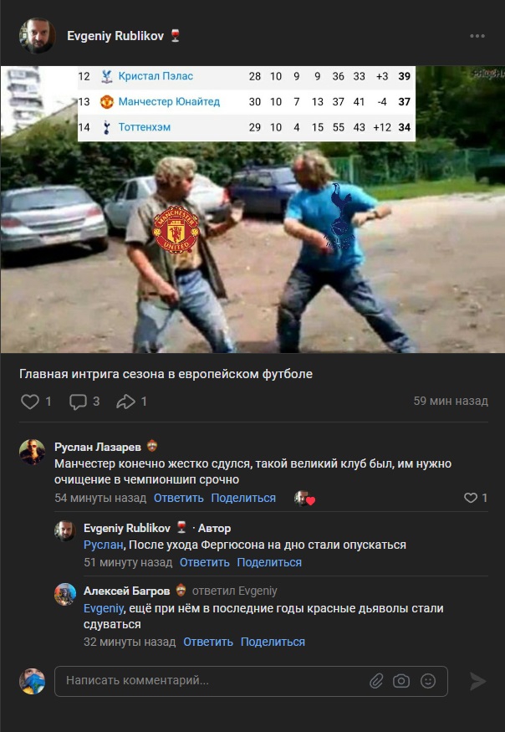Attach a file using the paperclip icon

[x=376, y=681]
